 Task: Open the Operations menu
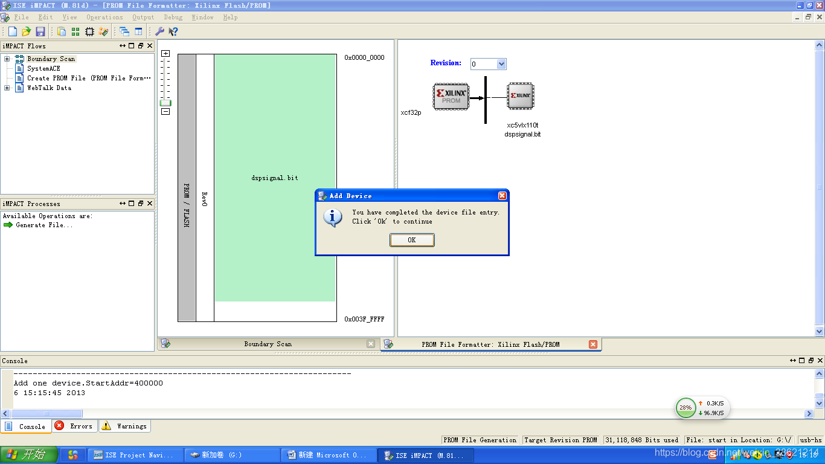(104, 18)
